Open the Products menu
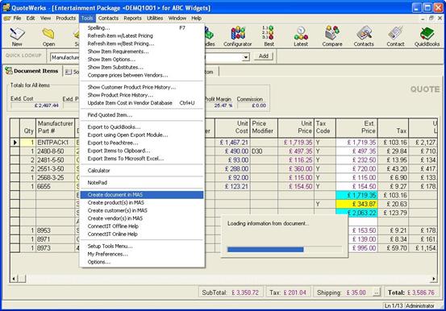Image resolution: width=446 pixels, height=311 pixels. pyautogui.click(x=65, y=19)
